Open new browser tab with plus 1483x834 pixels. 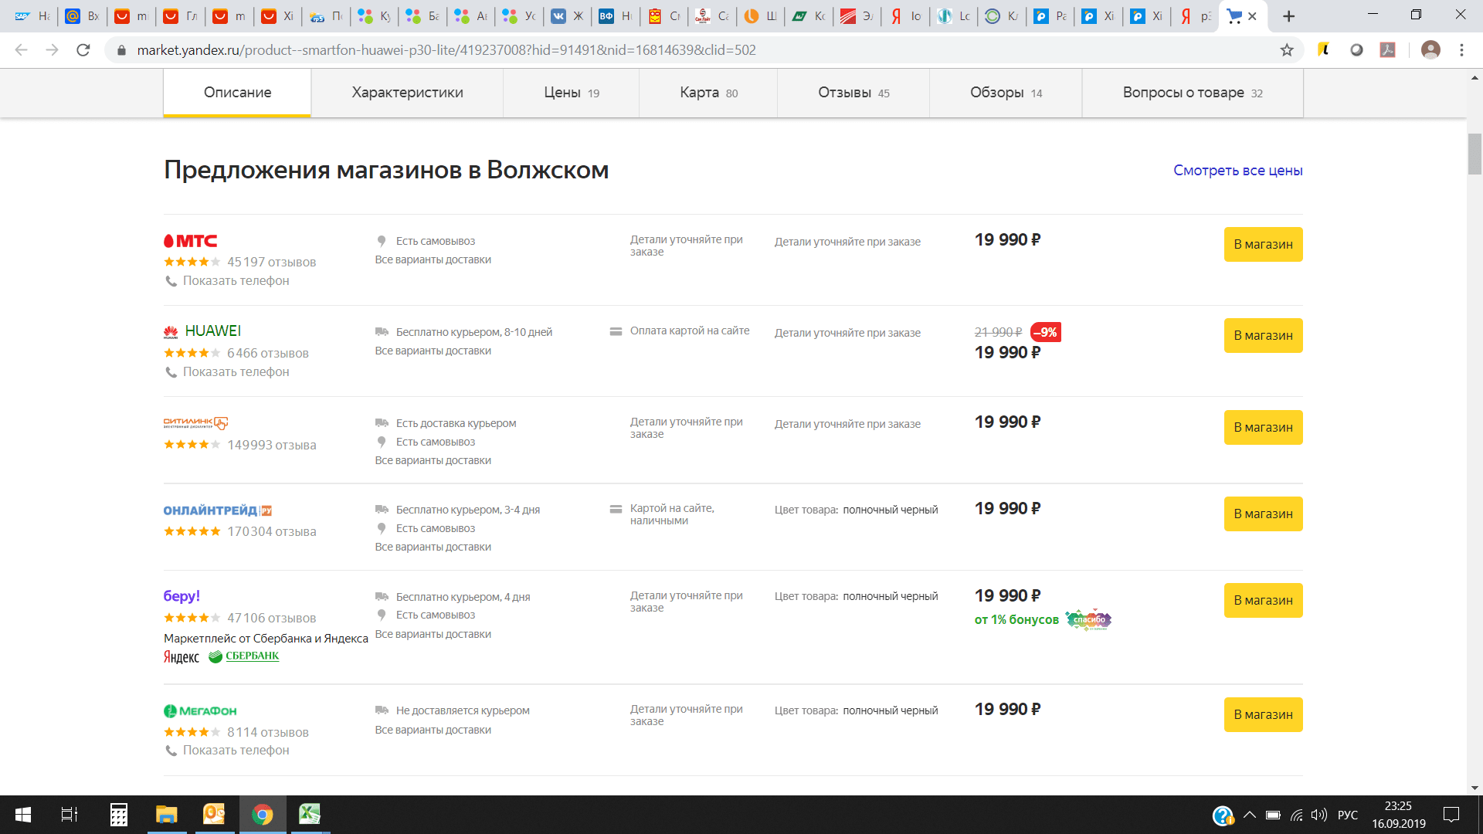point(1288,16)
